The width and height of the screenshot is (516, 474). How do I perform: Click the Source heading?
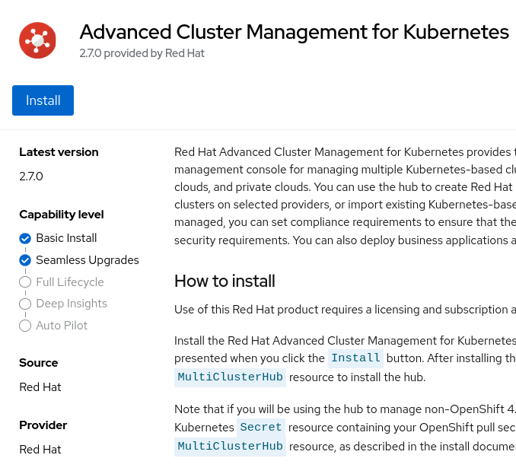tap(39, 363)
